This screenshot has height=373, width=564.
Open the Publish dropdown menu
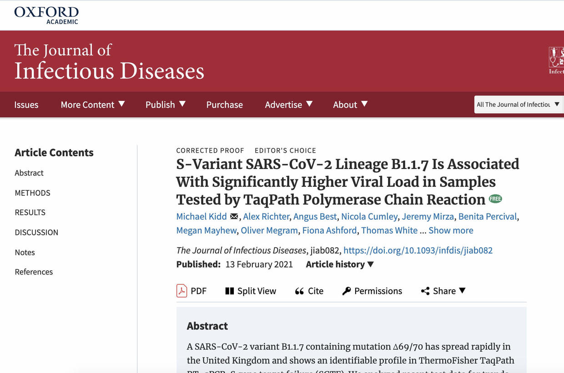pyautogui.click(x=166, y=104)
